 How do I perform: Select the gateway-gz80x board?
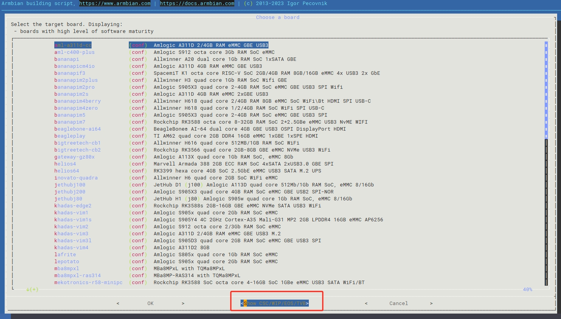[x=74, y=157]
